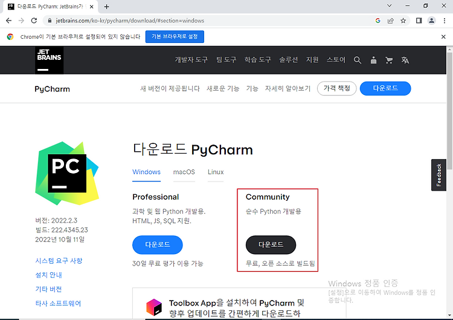Viewport: 453px width, 320px height.
Task: Reload the page with refresh icon
Action: click(x=34, y=21)
